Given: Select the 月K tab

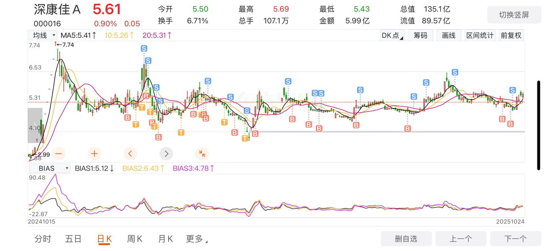Looking at the screenshot, I should point(165,239).
